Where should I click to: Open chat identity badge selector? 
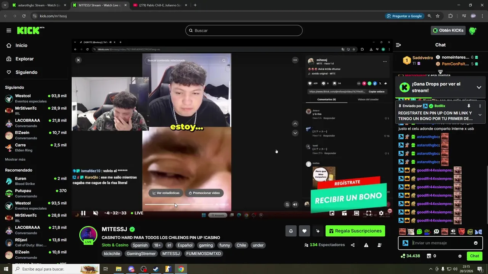point(405,243)
